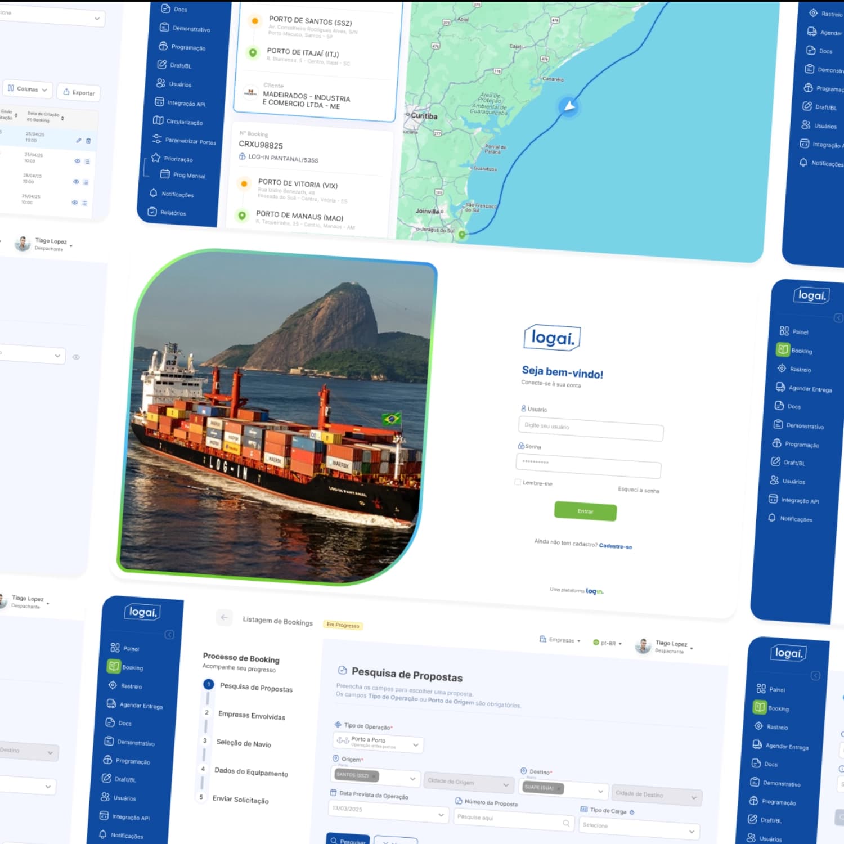Image resolution: width=844 pixels, height=844 pixels.
Task: Expand the Tipo de Operação dropdown
Action: click(x=415, y=744)
